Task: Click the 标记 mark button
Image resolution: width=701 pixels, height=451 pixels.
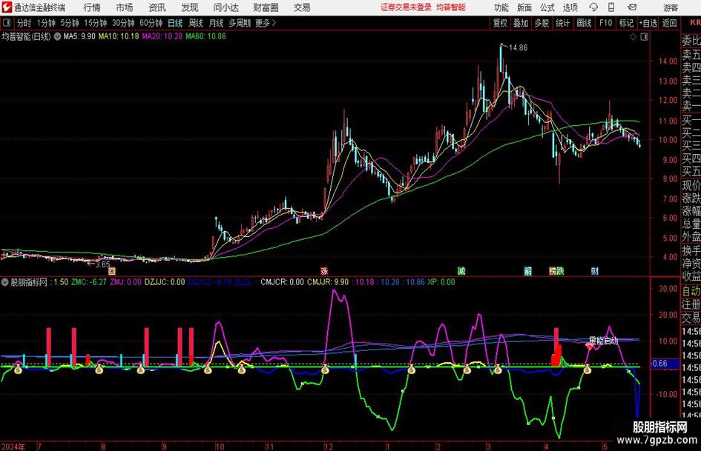Action: tap(626, 23)
